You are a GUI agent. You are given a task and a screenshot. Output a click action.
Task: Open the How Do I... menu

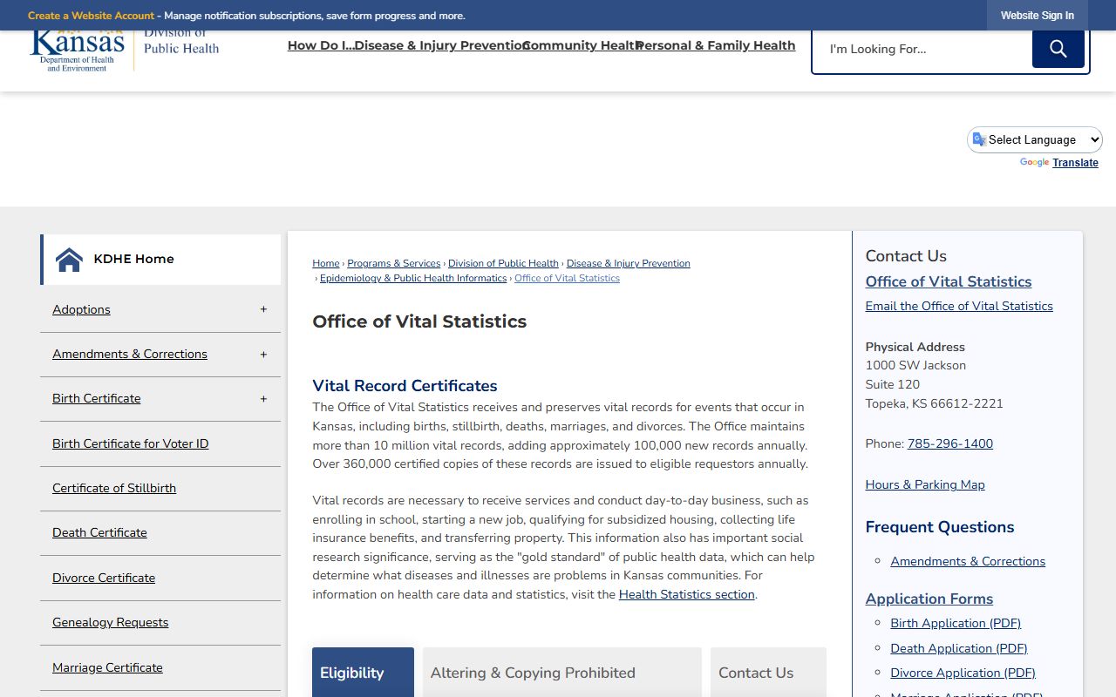(321, 45)
